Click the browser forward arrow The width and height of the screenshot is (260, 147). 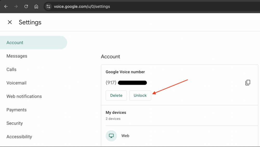pyautogui.click(x=16, y=6)
